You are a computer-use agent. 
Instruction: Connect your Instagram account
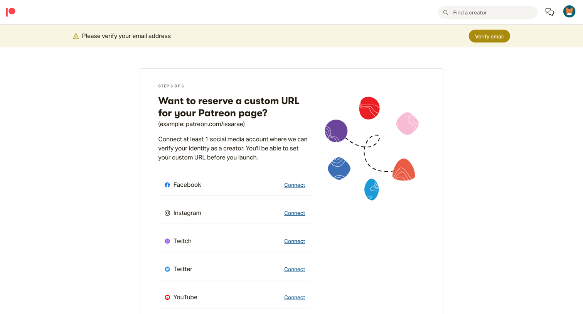point(295,213)
